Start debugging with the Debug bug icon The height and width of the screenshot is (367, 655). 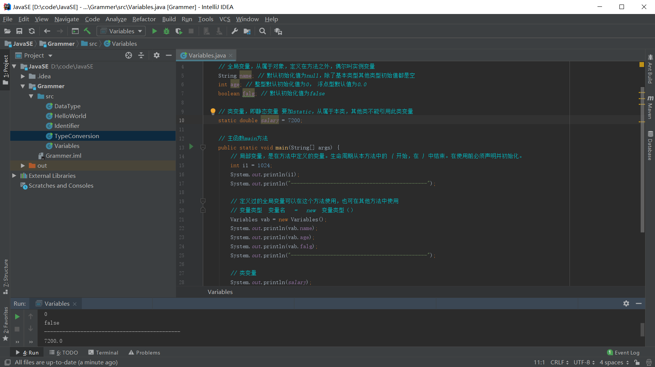tap(166, 31)
